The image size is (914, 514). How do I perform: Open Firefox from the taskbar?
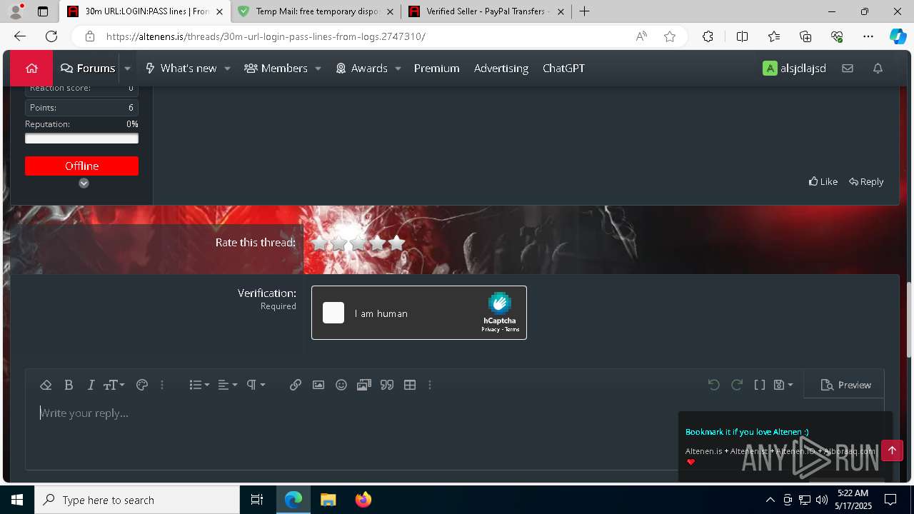363,500
